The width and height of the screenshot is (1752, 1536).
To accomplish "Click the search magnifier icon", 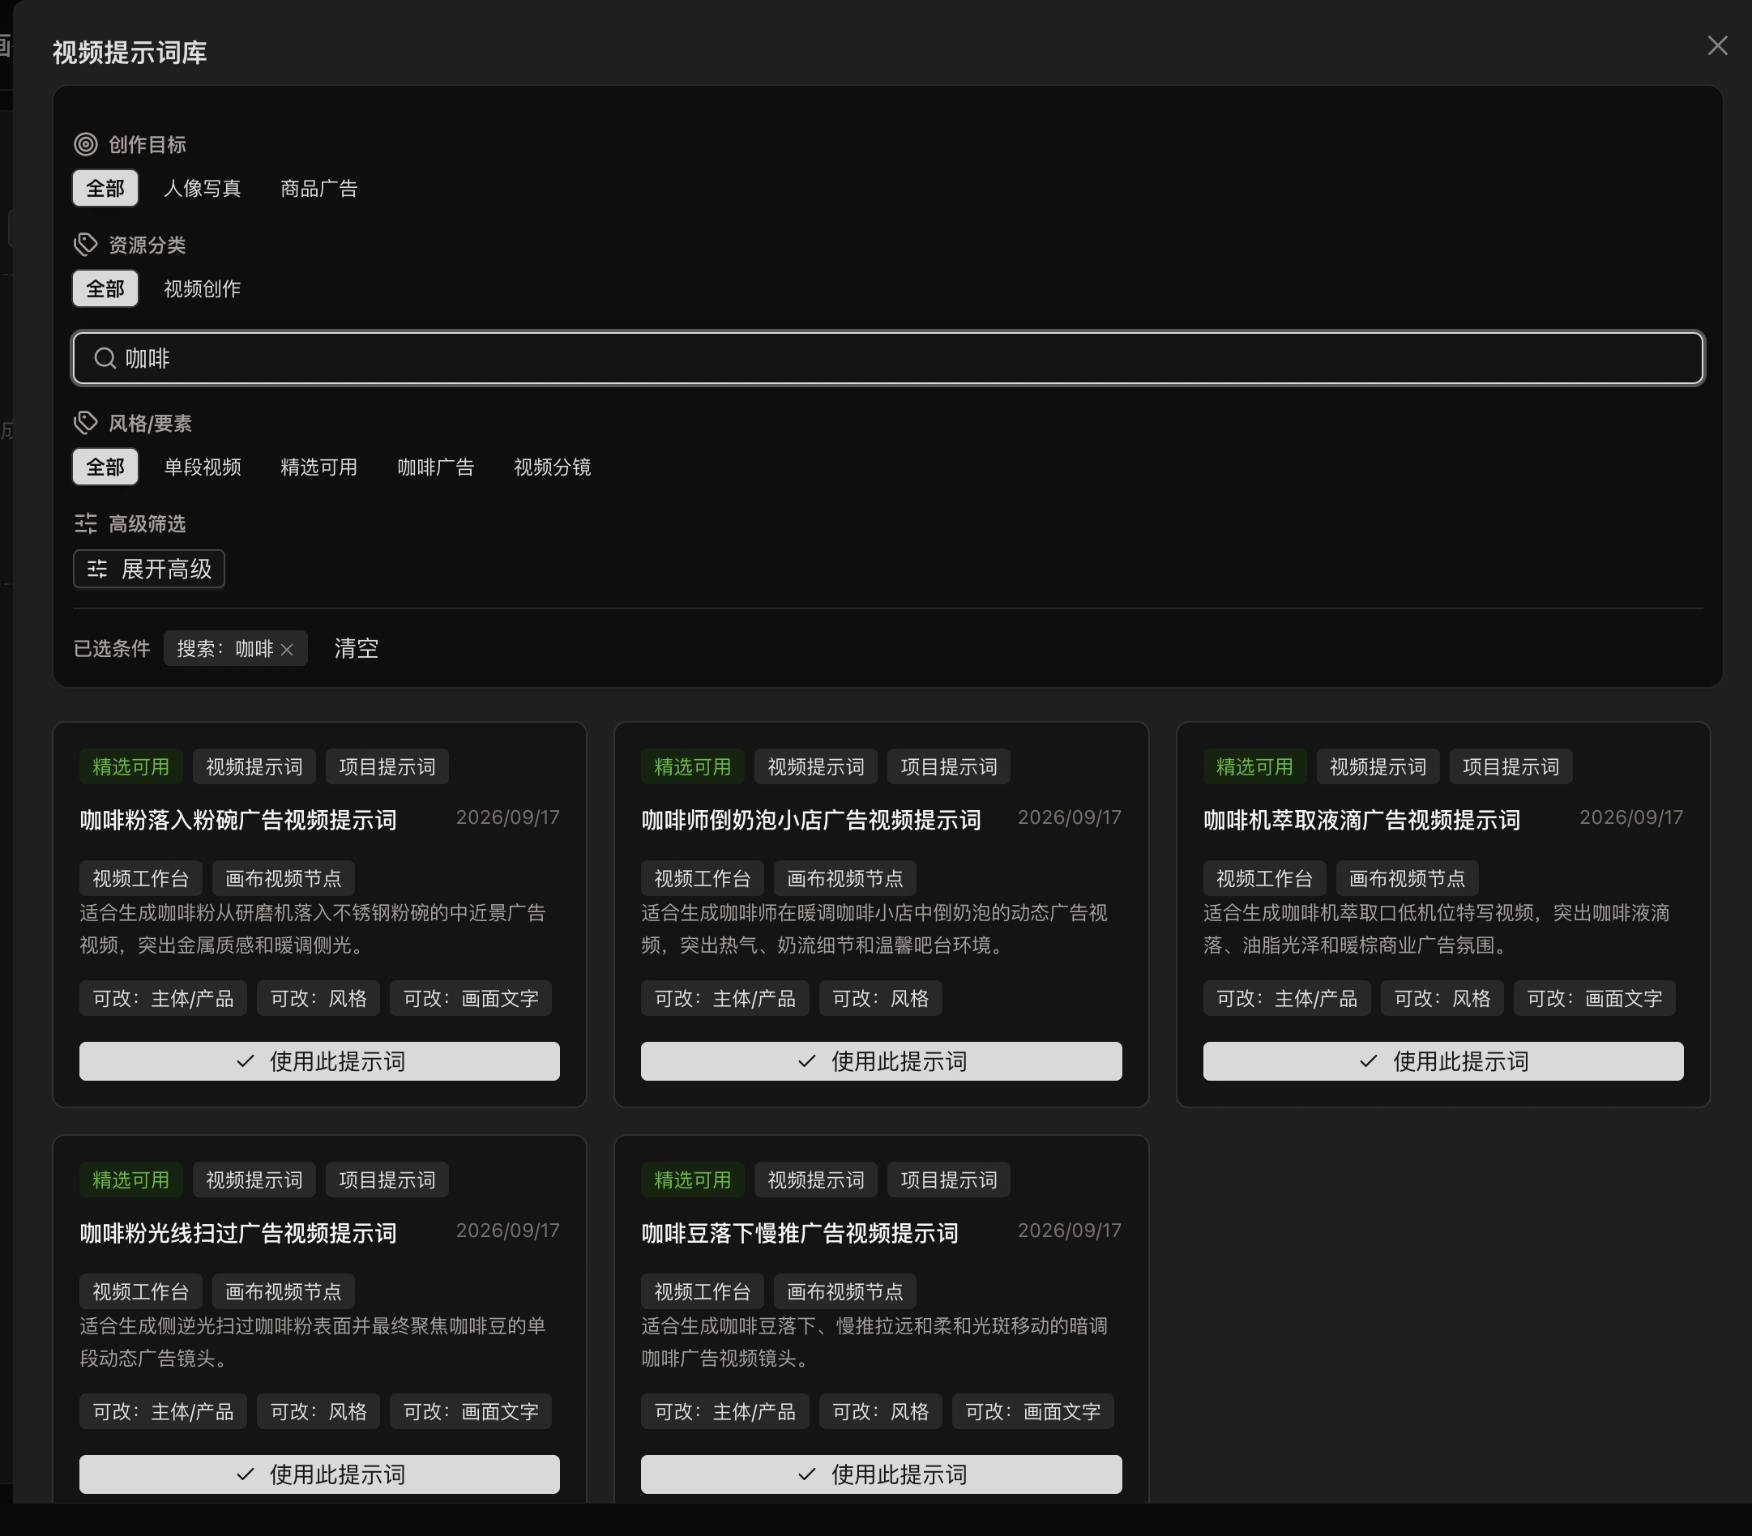I will pos(105,358).
